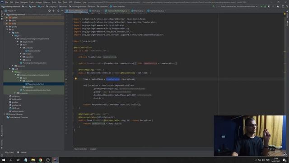The width and height of the screenshot is (289, 163).
Task: Click highlighted teamService in create method
Action: pyautogui.click(x=113, y=79)
